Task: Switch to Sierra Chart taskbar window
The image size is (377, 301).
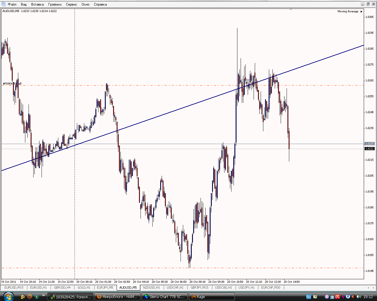Action: pyautogui.click(x=164, y=297)
